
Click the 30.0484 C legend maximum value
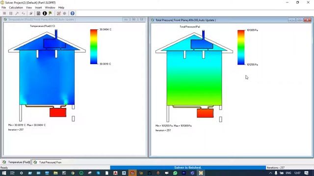tap(105, 29)
